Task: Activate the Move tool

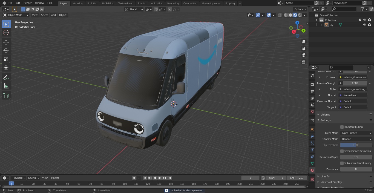Action: [x=6, y=42]
